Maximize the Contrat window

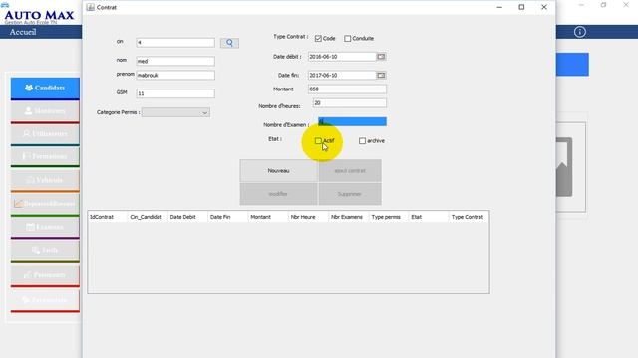pos(521,7)
